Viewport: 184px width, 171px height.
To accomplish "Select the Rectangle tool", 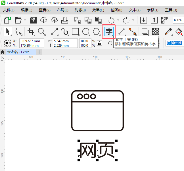I will (75, 31).
